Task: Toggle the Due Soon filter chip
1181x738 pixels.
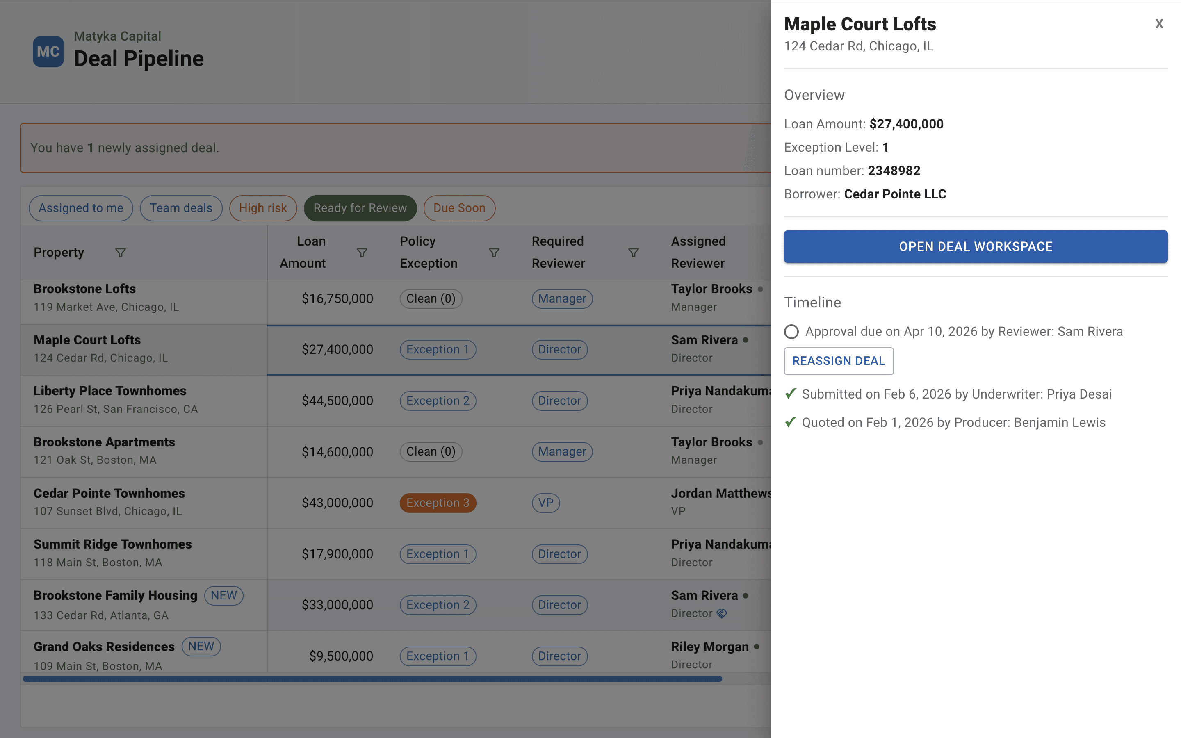Action: (459, 208)
